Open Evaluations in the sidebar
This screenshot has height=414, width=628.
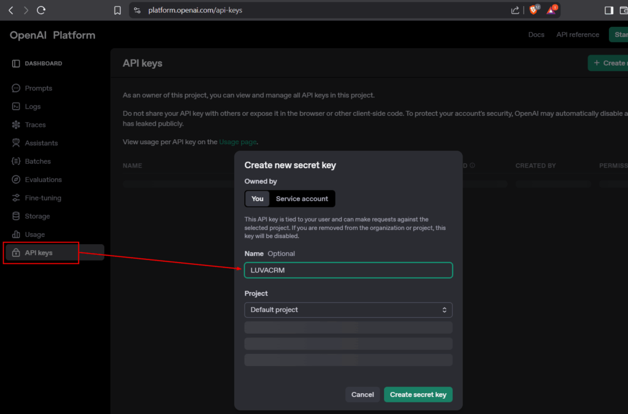(44, 179)
